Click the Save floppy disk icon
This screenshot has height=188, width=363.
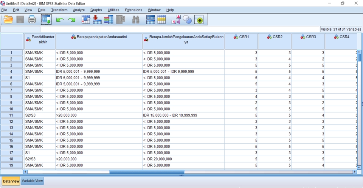20,19
